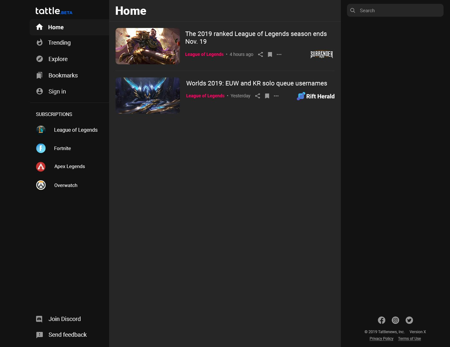Open the Instagram social icon
450x347 pixels.
click(395, 320)
